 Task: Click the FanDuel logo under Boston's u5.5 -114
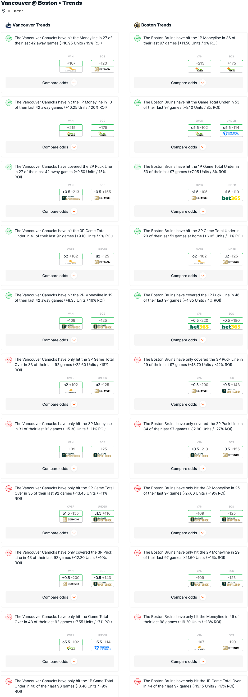tap(231, 134)
